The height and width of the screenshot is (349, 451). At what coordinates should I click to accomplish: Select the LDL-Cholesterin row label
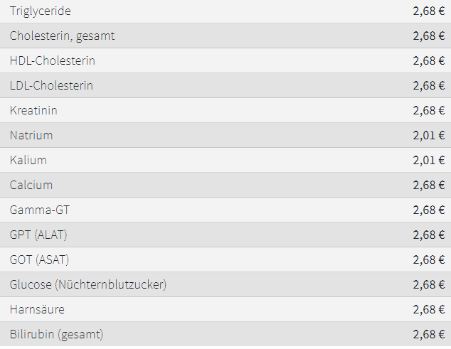pyautogui.click(x=51, y=86)
